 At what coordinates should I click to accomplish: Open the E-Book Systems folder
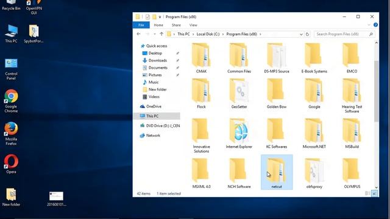click(314, 58)
